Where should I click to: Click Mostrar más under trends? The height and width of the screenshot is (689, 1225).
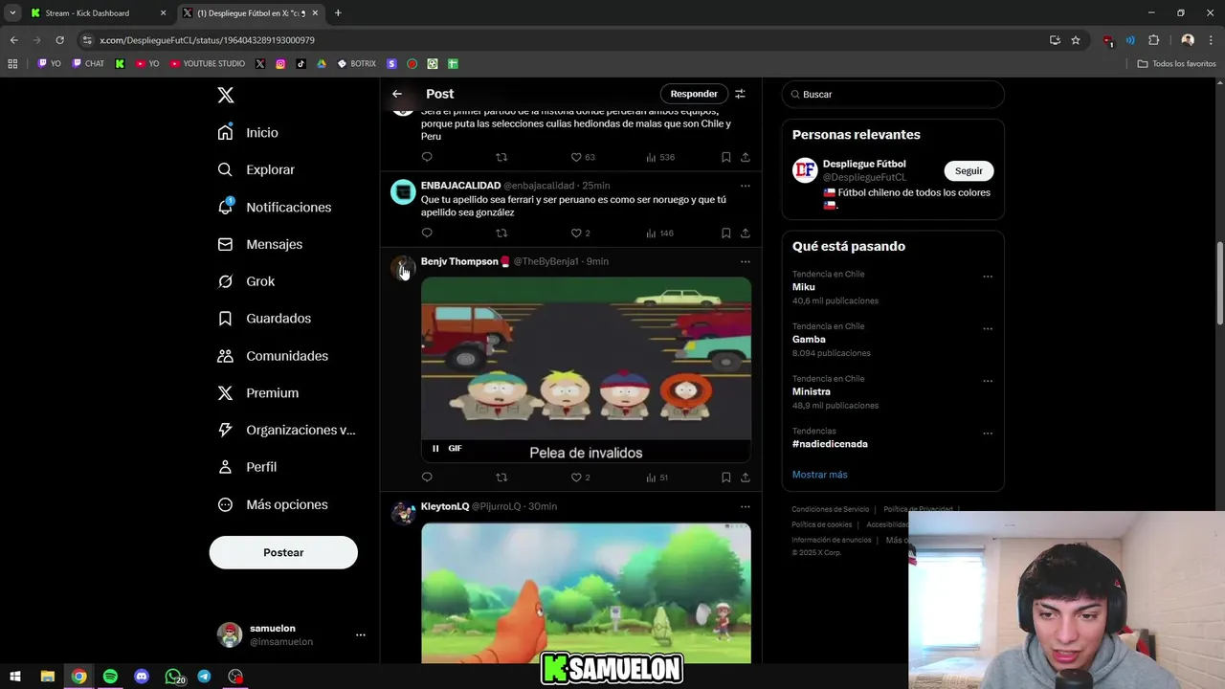[x=819, y=475]
